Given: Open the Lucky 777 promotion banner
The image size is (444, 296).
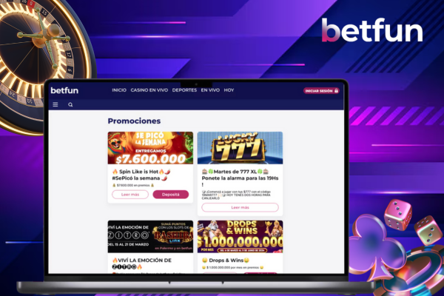Looking at the screenshot, I should pyautogui.click(x=240, y=148).
